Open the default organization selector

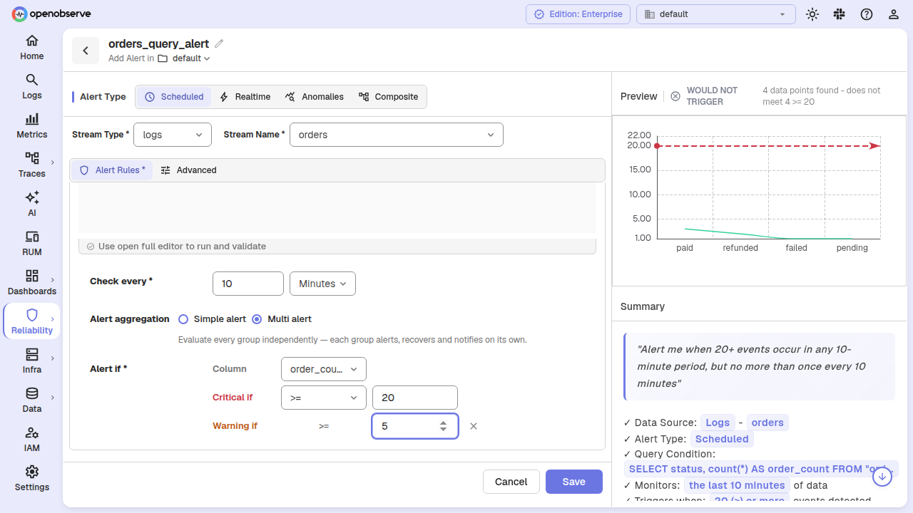pos(716,14)
